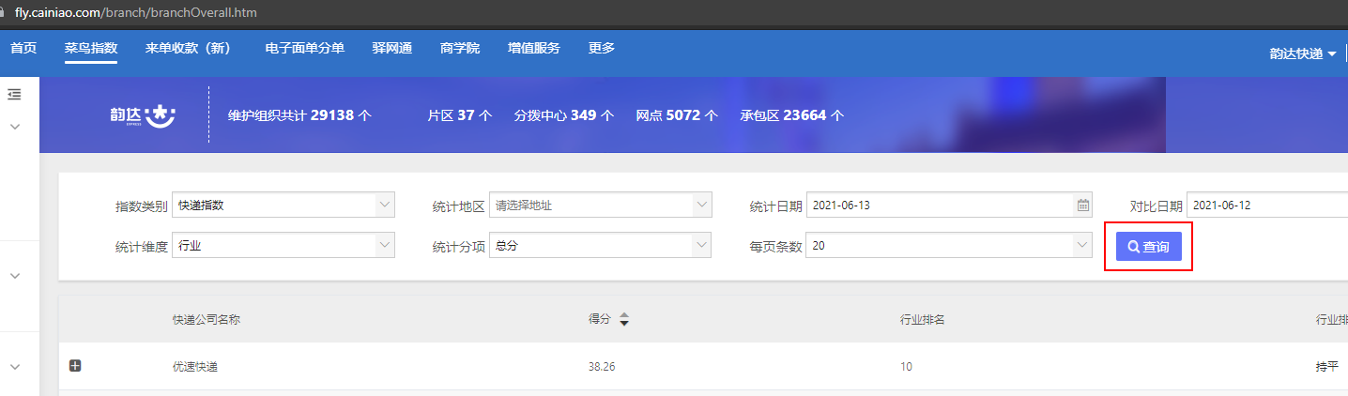Image resolution: width=1348 pixels, height=396 pixels.
Task: Click the 片区 37 statistic
Action: point(460,115)
